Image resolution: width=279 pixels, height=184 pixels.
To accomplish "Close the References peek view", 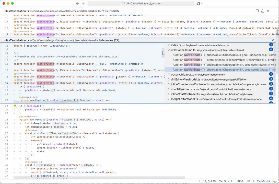I will [x=273, y=40].
